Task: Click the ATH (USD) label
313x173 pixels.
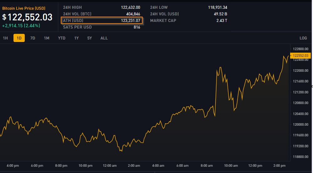Action: (x=73, y=21)
